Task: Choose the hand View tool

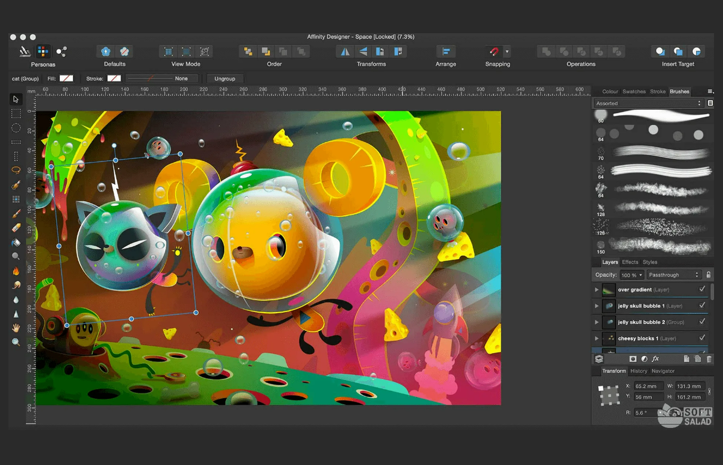Action: (x=16, y=328)
